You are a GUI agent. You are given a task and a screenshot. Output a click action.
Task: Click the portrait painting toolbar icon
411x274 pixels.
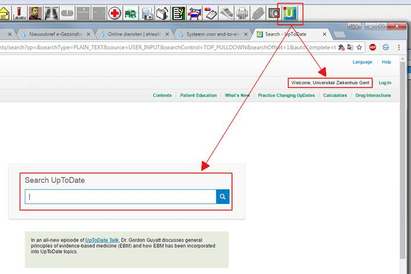coord(35,13)
